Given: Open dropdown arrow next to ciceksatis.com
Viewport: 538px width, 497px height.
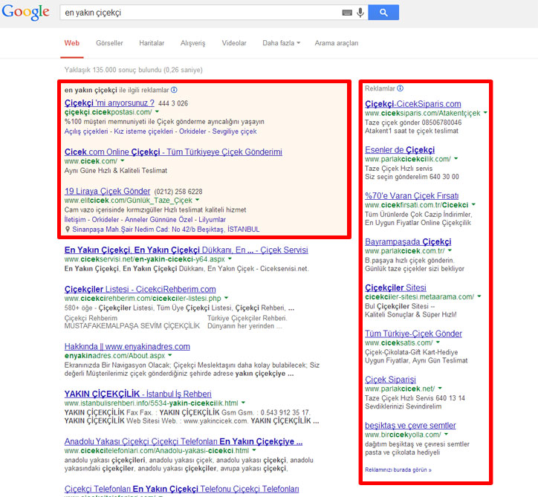Looking at the screenshot, I should 438,342.
